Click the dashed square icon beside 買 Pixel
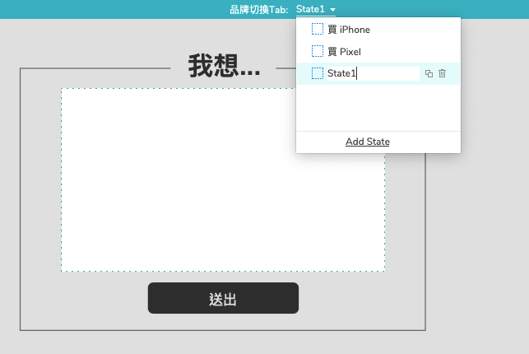 318,52
